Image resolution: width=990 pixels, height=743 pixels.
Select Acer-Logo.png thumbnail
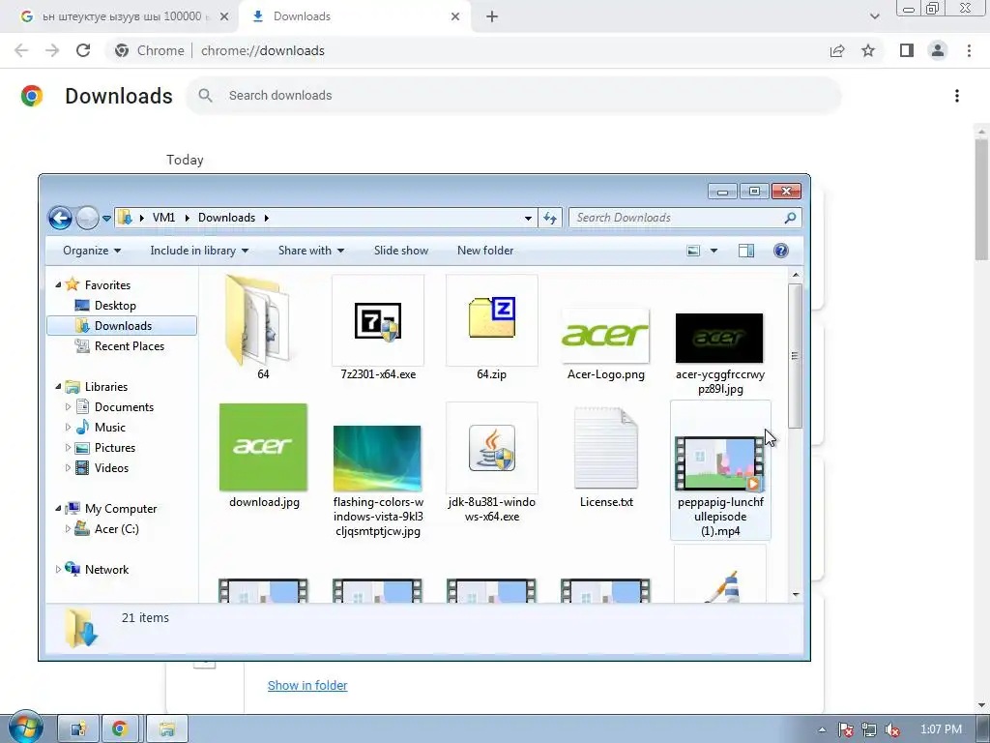(605, 336)
